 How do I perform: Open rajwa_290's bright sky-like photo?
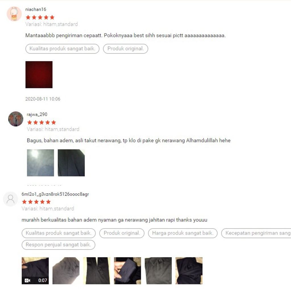coord(40,163)
